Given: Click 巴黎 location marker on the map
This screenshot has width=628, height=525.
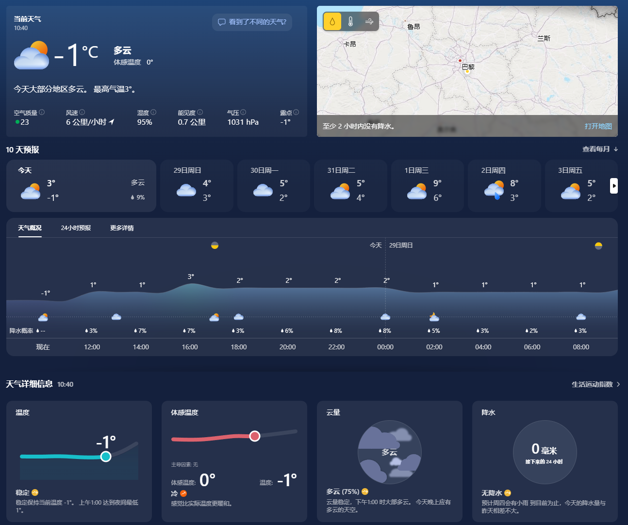Looking at the screenshot, I should (x=460, y=61).
